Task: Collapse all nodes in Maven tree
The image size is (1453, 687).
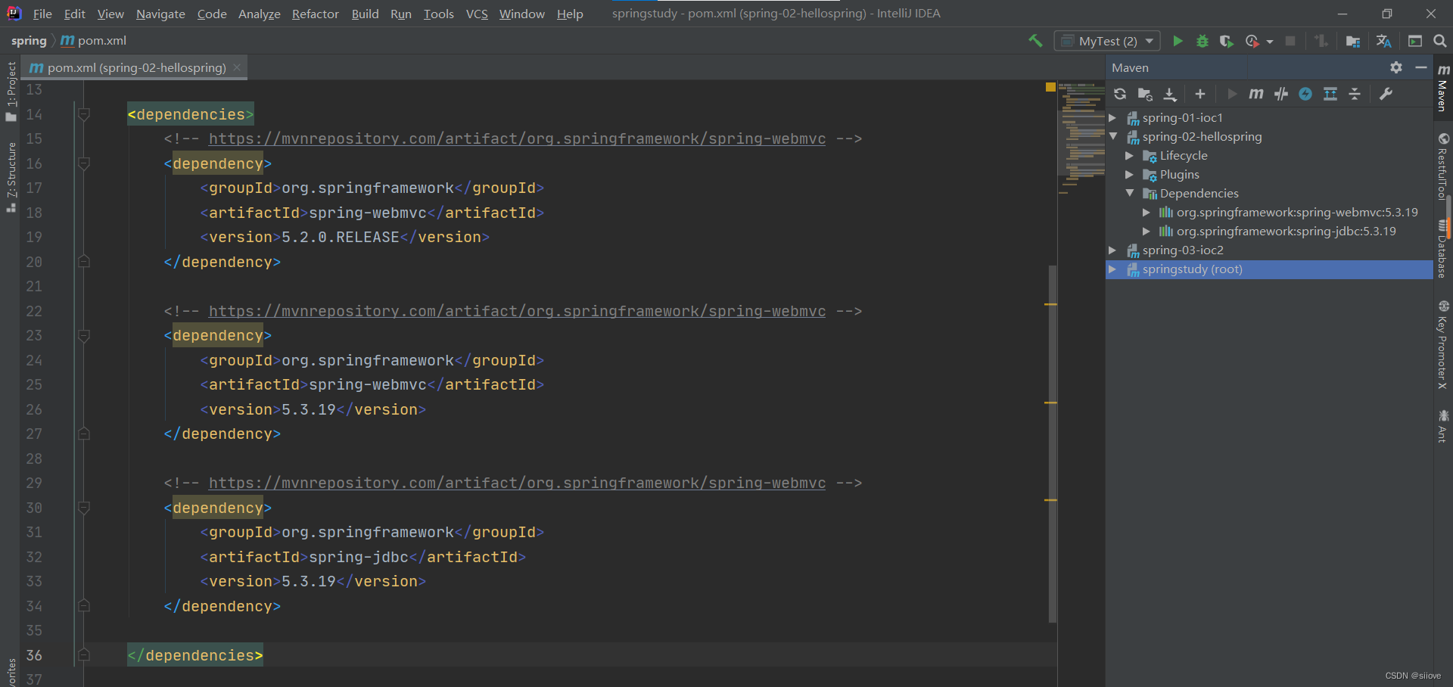Action: coord(1355,94)
